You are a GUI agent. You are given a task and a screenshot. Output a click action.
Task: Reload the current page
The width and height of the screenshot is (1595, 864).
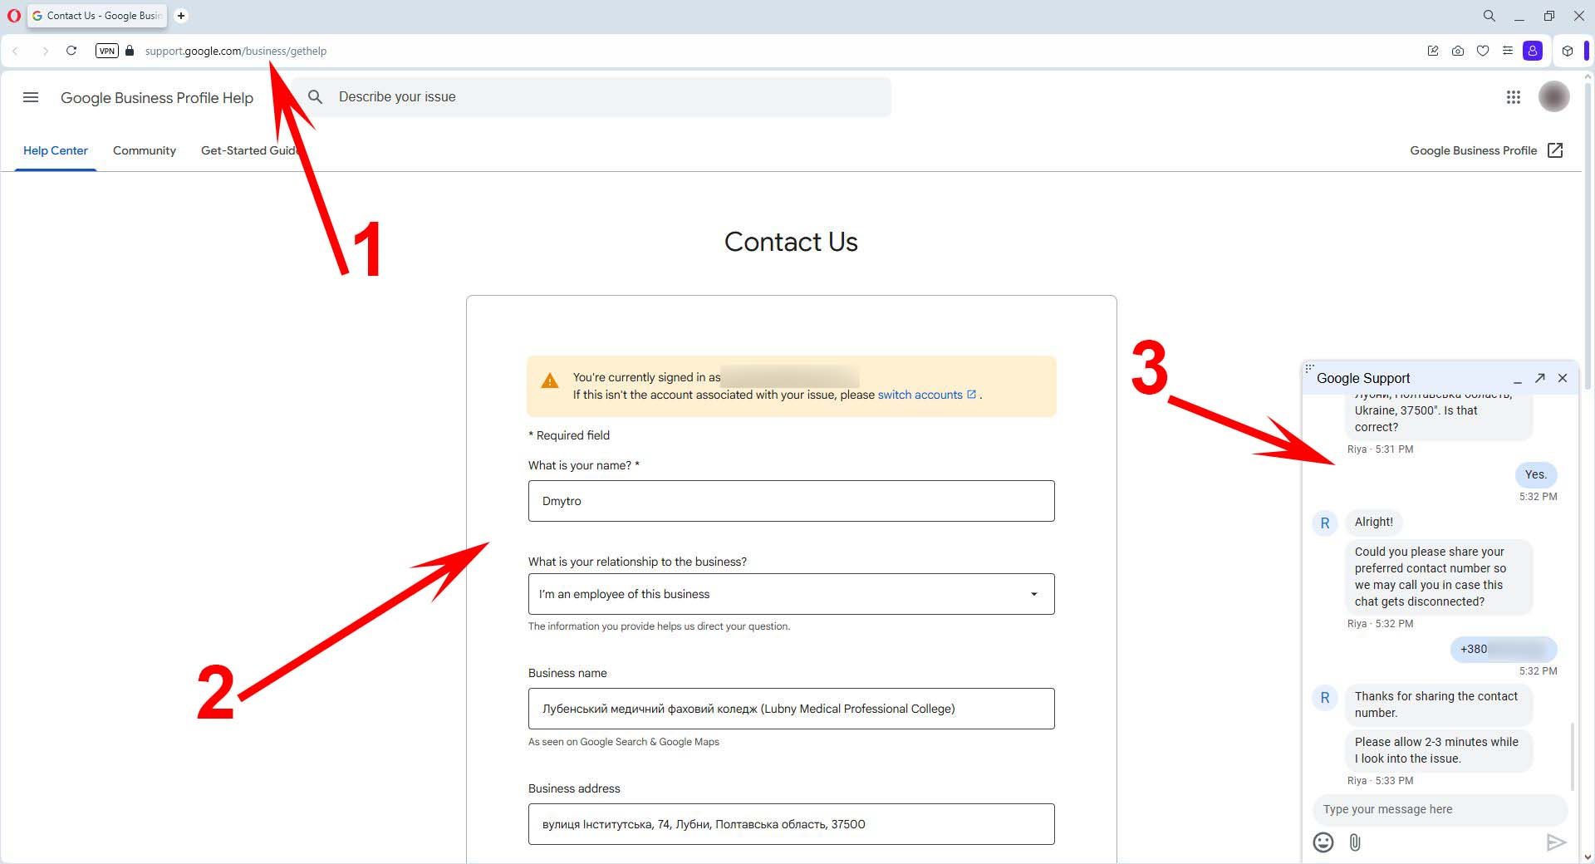point(71,51)
